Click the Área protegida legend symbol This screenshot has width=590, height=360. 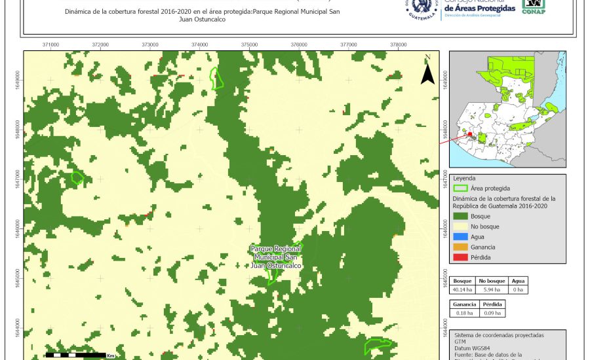tap(461, 188)
